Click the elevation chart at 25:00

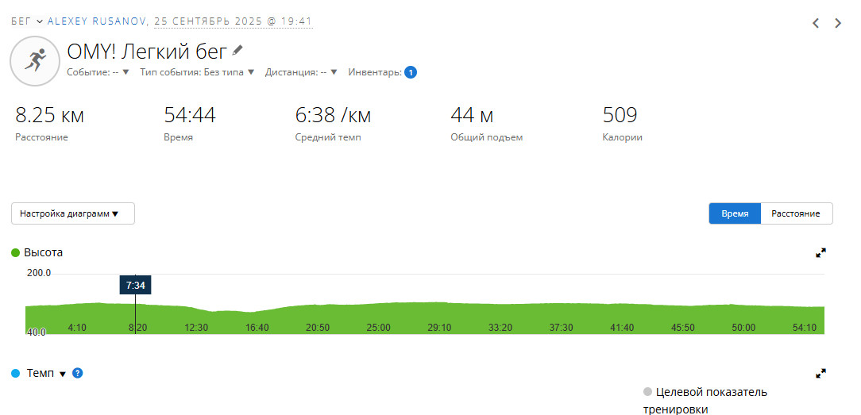tap(378, 328)
